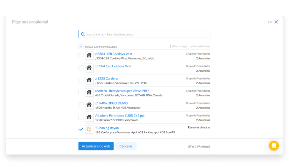Screen dimensions: 289x165
Task: Click house icon for z 3304-128 Cordova W st
Action: (x=89, y=55)
